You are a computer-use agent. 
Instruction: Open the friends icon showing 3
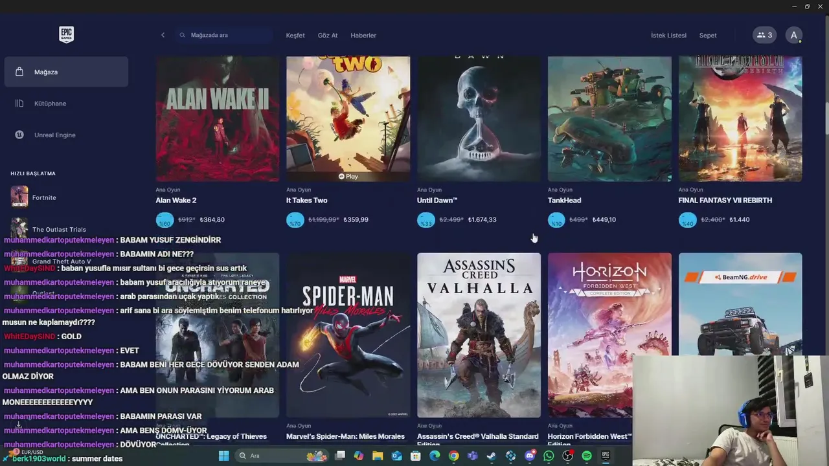coord(764,35)
